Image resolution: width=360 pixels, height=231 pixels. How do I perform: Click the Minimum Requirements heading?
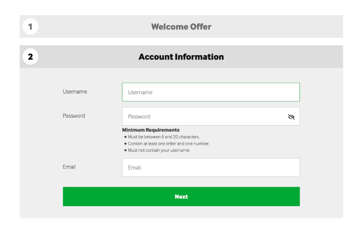coord(151,130)
